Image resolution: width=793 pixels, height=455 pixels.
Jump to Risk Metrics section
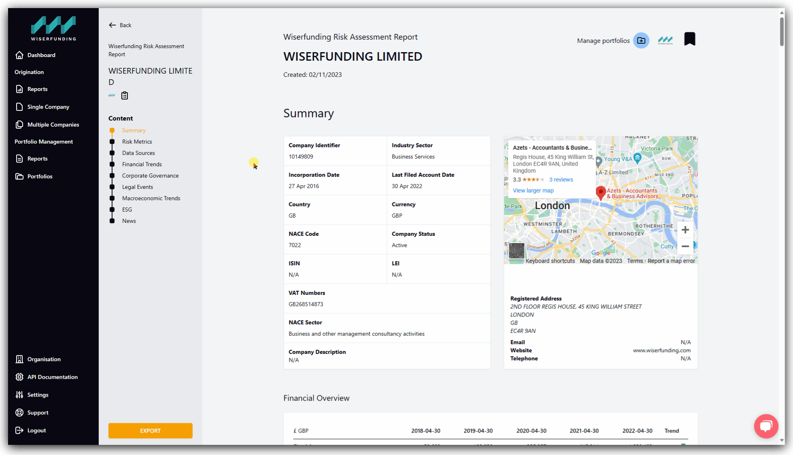[137, 142]
